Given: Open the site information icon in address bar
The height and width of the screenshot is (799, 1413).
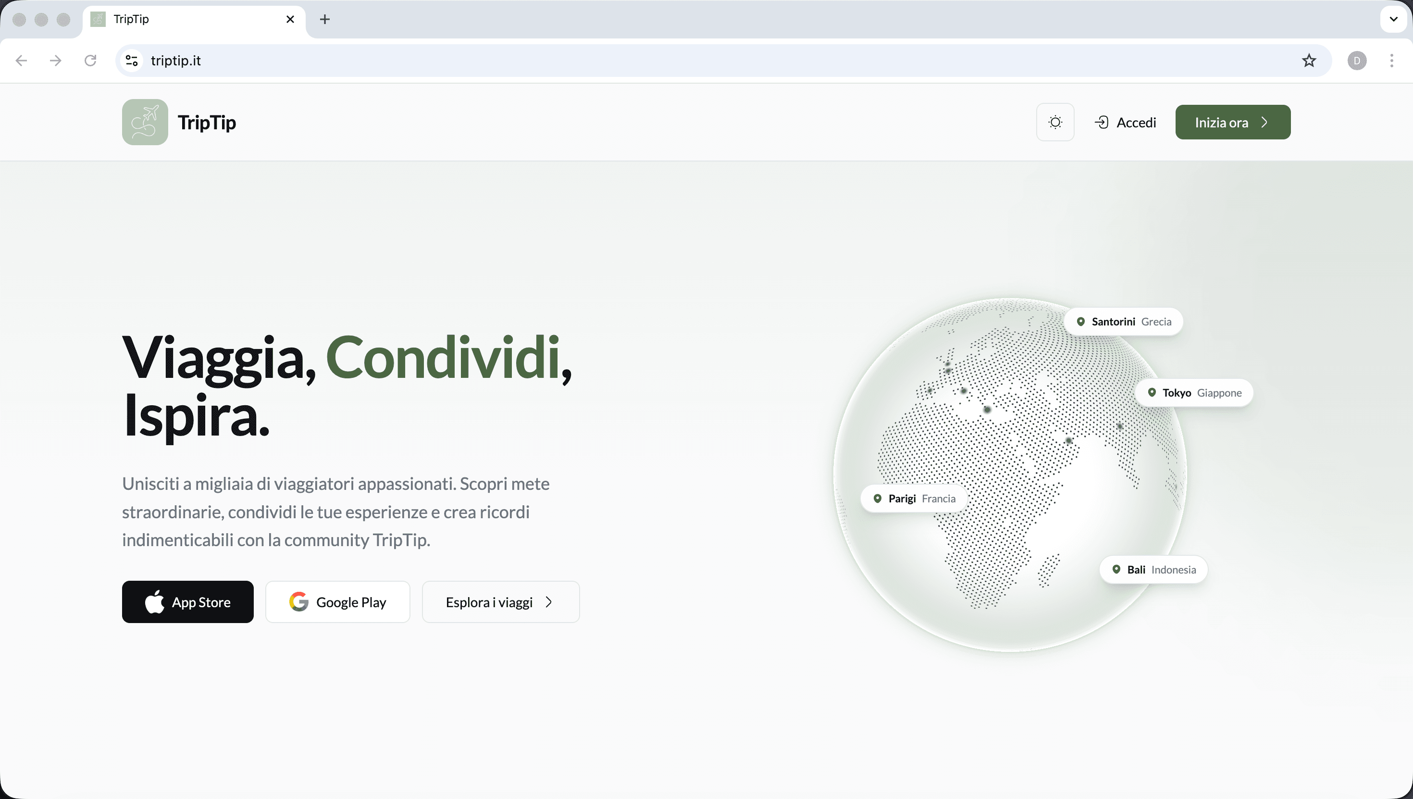Looking at the screenshot, I should 132,61.
